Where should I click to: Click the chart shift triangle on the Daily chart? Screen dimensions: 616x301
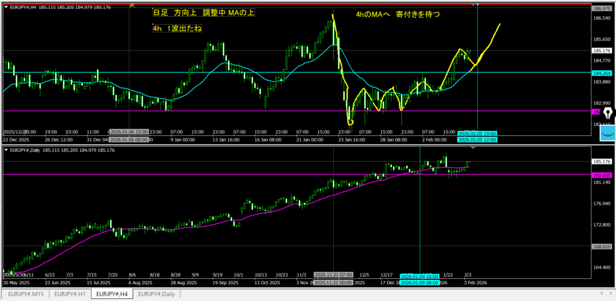(x=473, y=147)
